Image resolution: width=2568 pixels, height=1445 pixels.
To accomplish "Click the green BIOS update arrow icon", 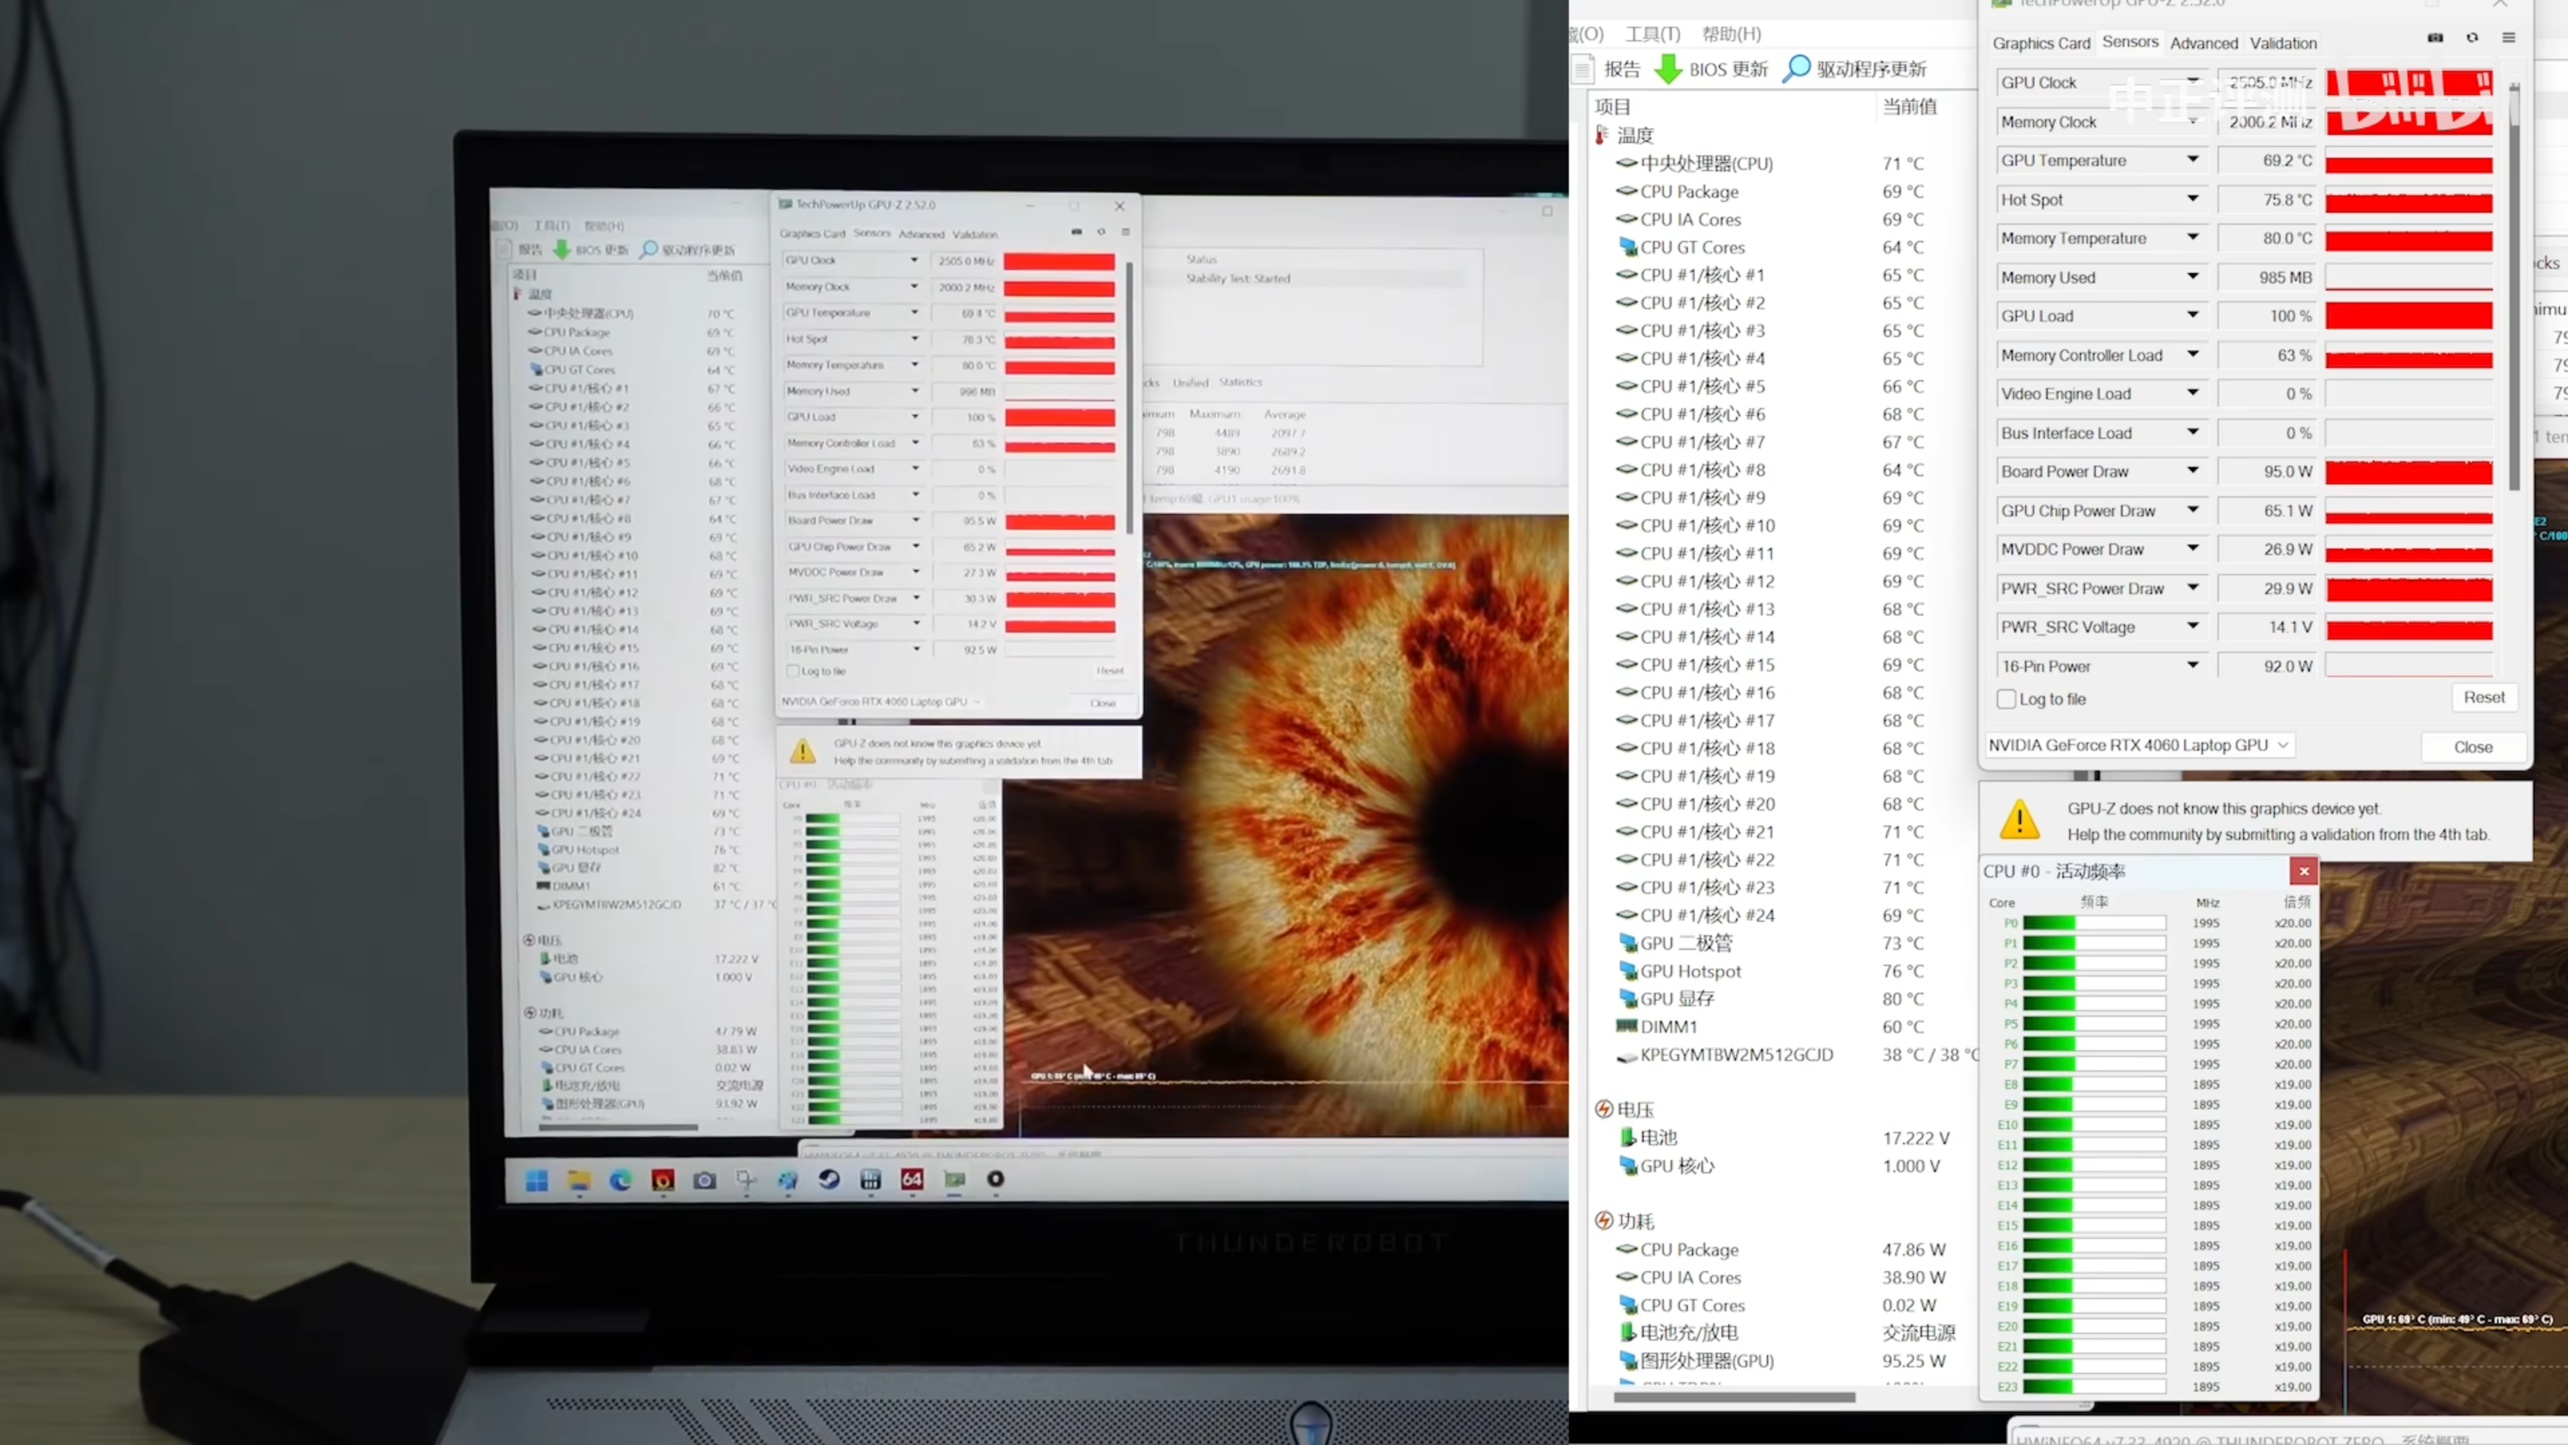I will tap(1668, 69).
